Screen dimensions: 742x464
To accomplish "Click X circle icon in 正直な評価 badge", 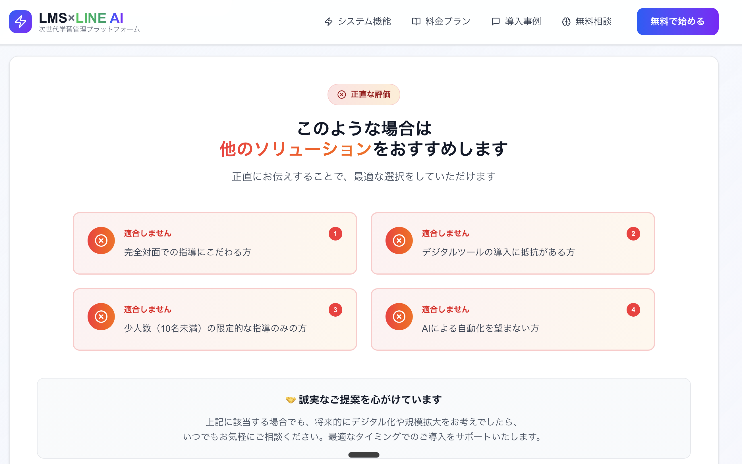I will [342, 95].
